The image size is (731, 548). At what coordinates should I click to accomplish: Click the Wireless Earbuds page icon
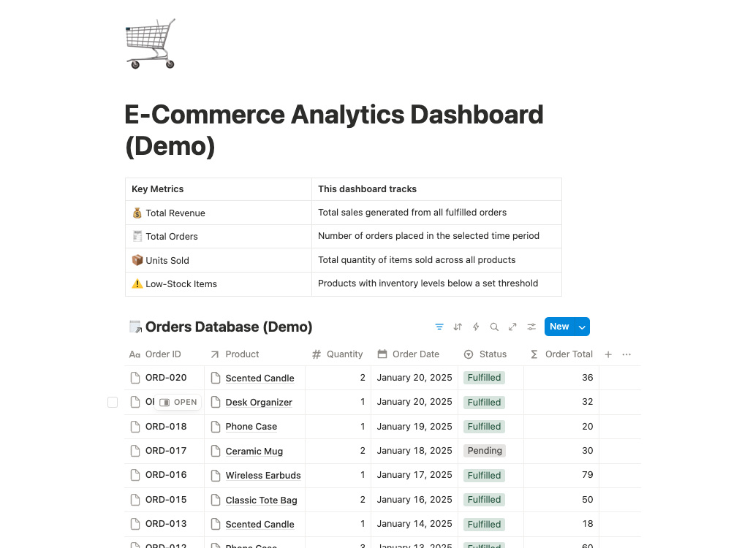click(x=216, y=476)
